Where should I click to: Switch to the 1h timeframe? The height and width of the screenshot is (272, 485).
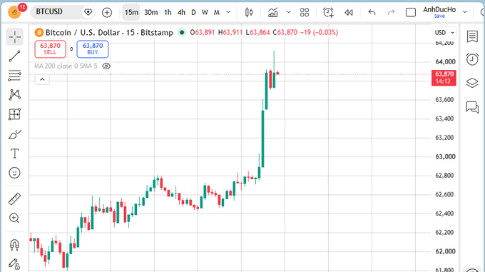pyautogui.click(x=168, y=12)
